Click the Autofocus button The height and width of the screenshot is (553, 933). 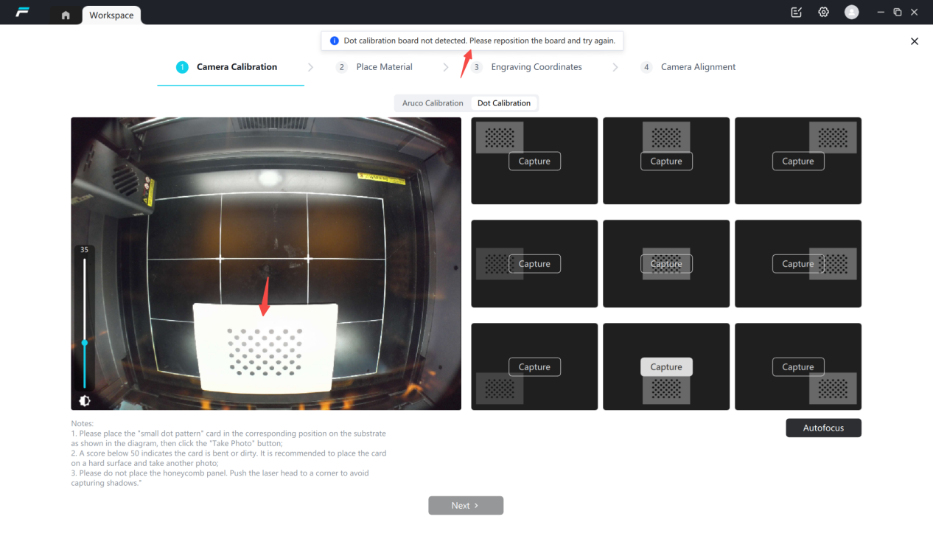pos(822,428)
